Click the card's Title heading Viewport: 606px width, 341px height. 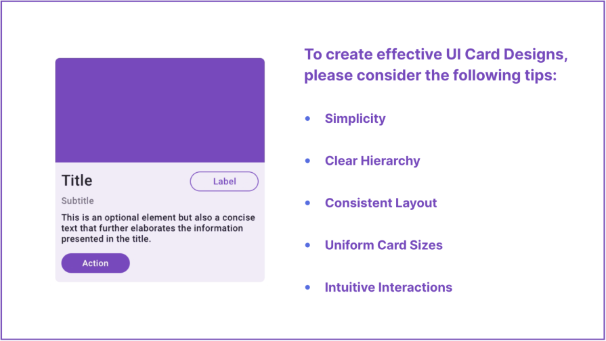click(x=77, y=180)
